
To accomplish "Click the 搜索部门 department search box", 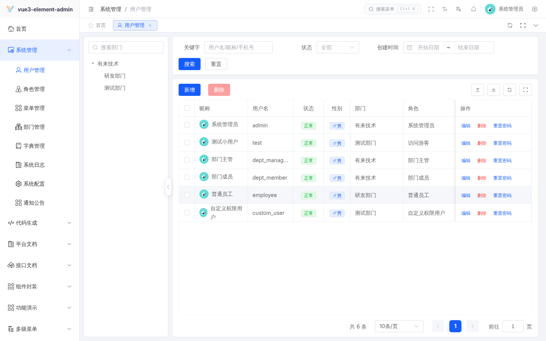I will pyautogui.click(x=126, y=47).
